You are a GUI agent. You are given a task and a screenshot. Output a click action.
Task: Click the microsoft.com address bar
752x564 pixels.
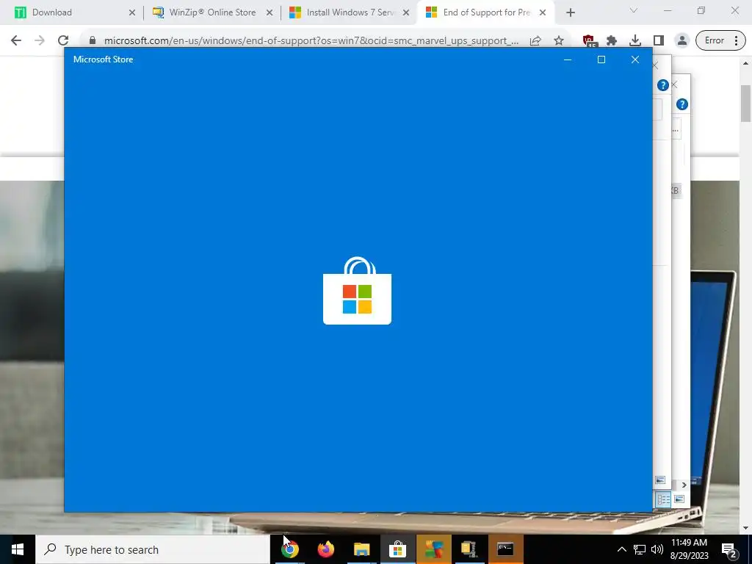click(311, 40)
